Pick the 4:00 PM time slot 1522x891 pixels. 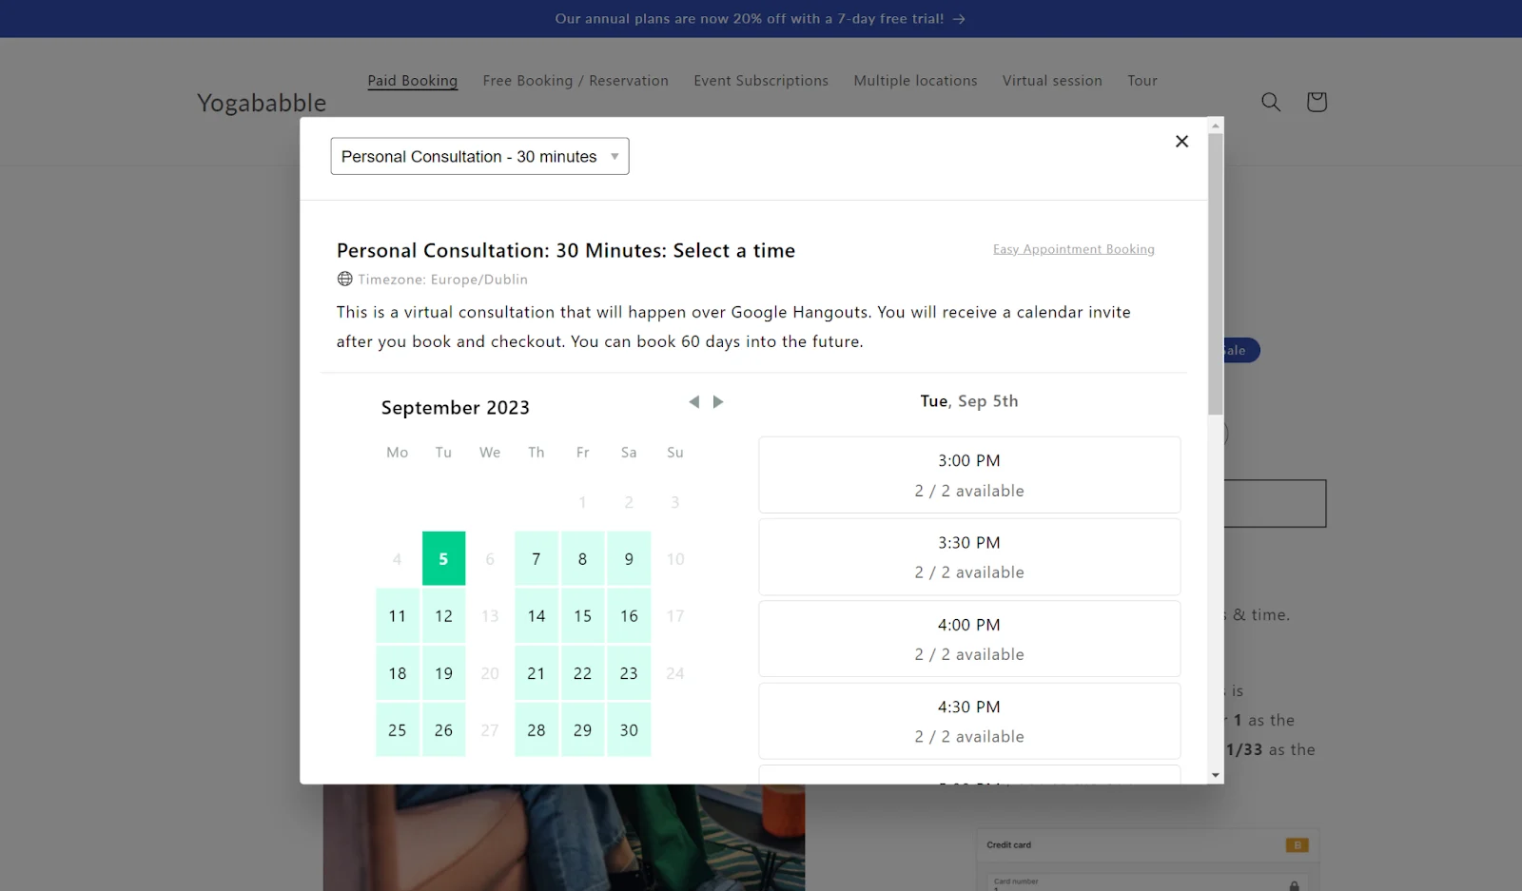coord(968,639)
